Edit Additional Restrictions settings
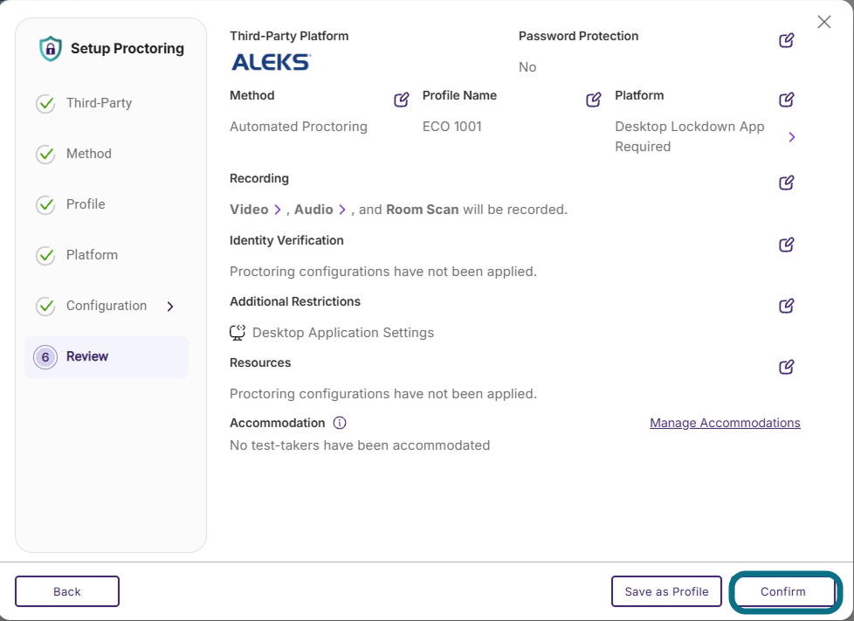Screen dimensions: 854x621 pos(786,306)
